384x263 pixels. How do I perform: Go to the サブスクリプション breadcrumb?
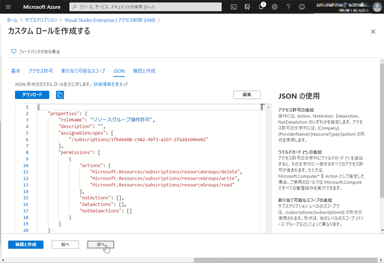pos(41,20)
